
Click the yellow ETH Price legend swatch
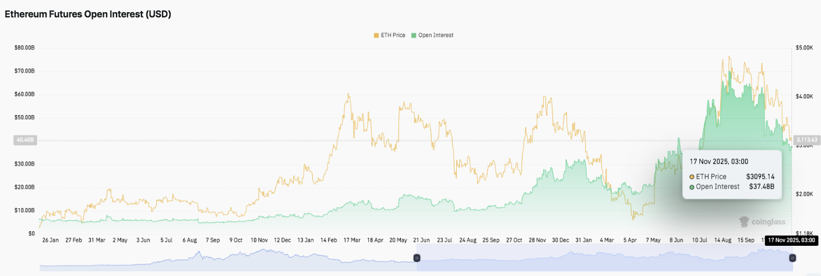(x=376, y=35)
